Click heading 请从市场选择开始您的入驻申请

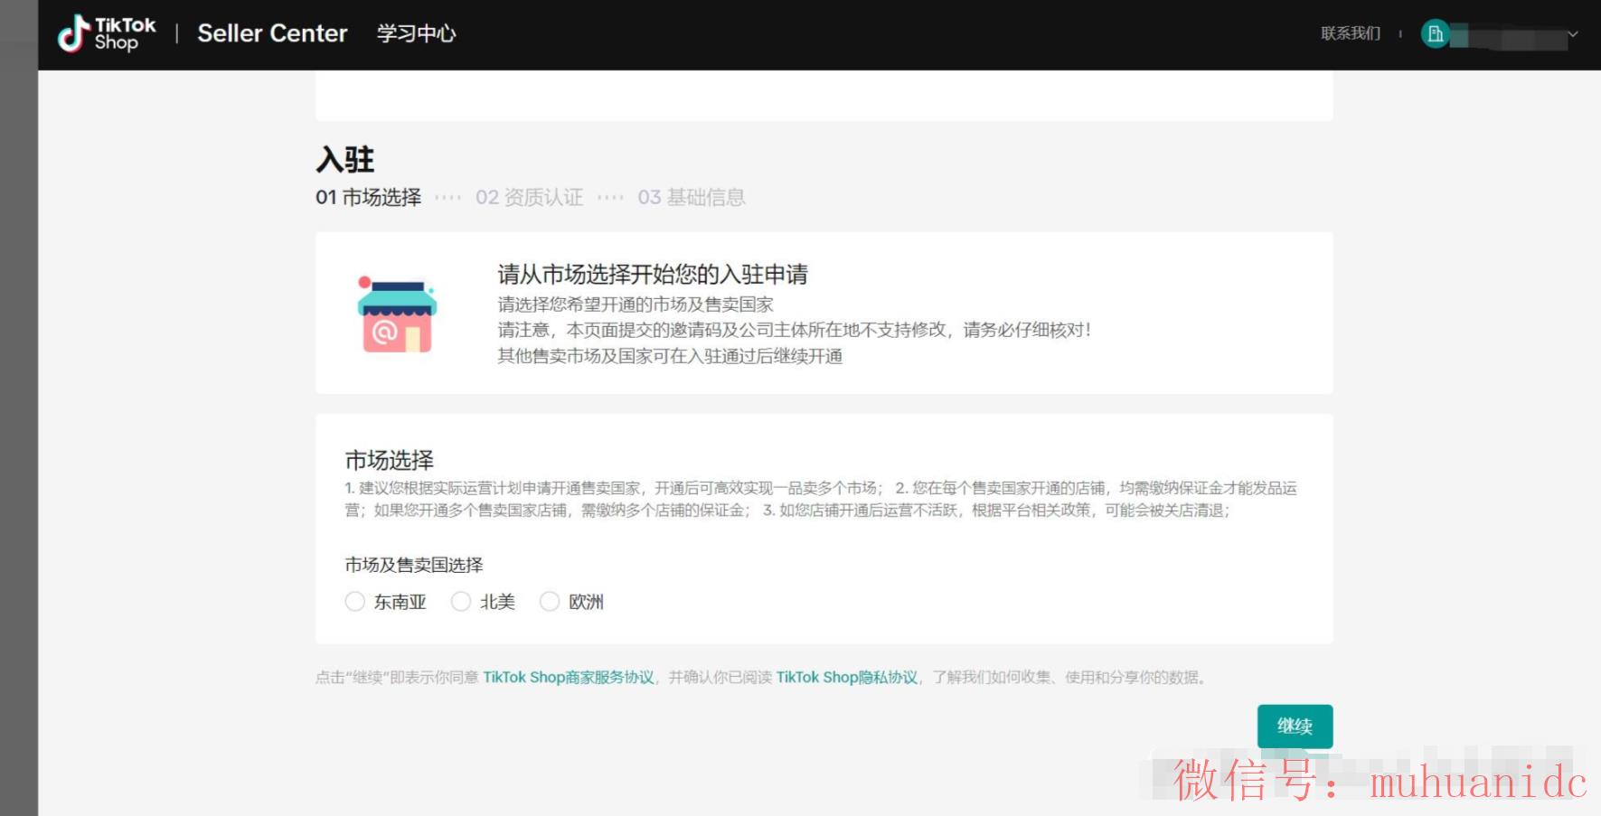653,274
